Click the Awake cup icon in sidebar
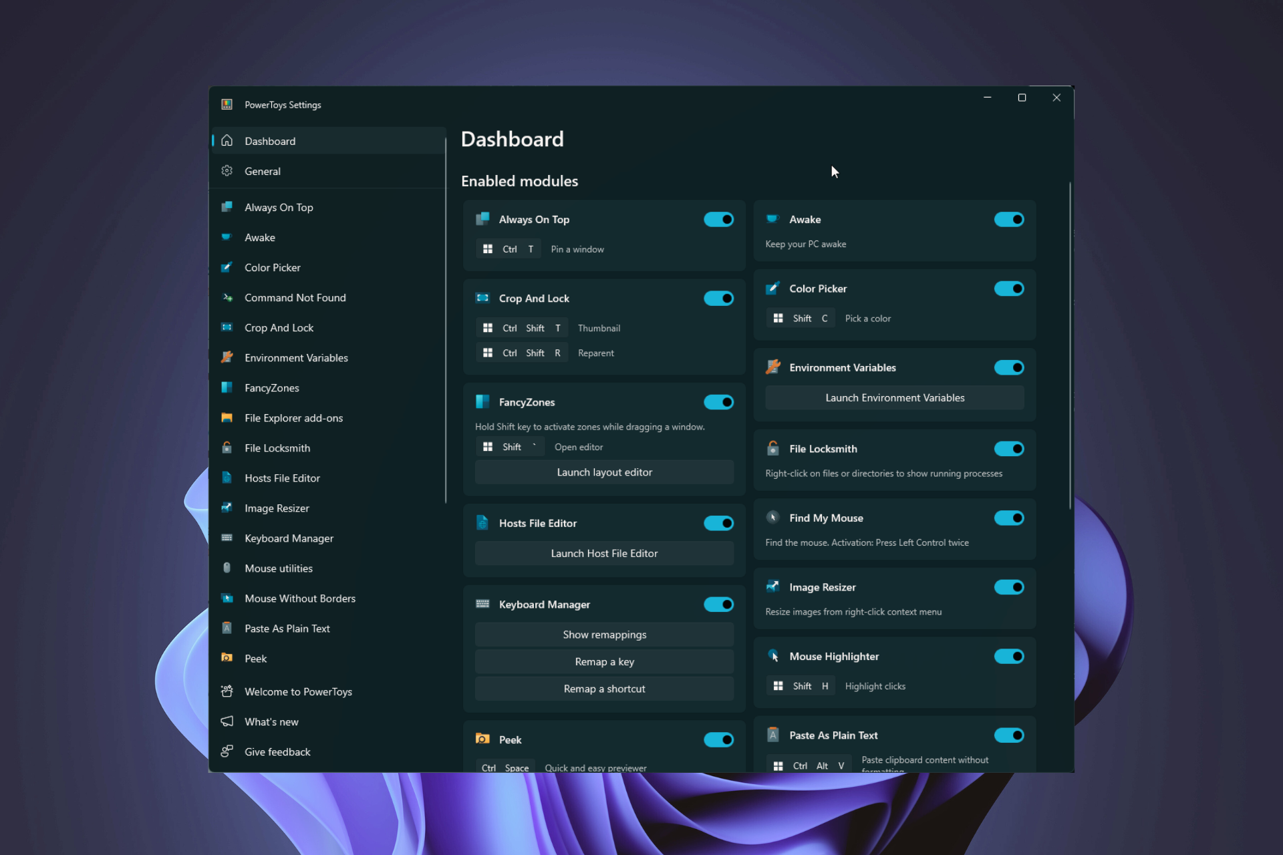Image resolution: width=1283 pixels, height=855 pixels. point(227,237)
